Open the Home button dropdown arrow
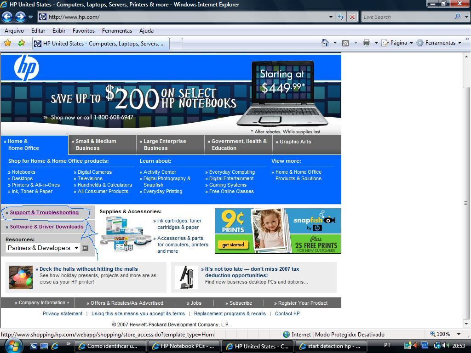This screenshot has width=471, height=353. [335, 43]
